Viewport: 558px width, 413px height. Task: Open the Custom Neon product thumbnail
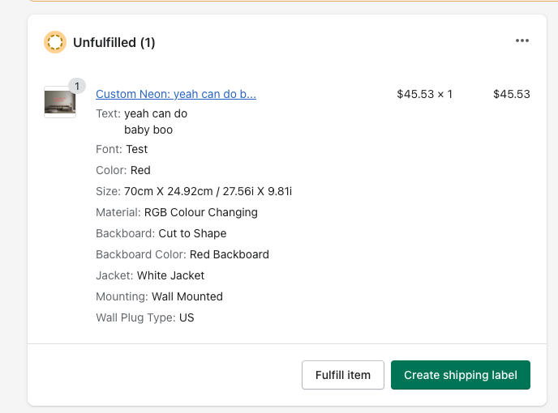(59, 102)
